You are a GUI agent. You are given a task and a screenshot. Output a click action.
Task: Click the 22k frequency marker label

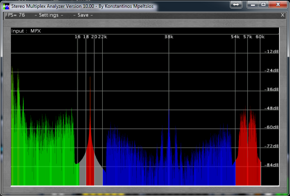(x=103, y=37)
